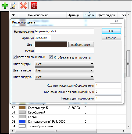
Task: Click the dark brown Цвет preview swatch
Action: [x=51, y=44]
